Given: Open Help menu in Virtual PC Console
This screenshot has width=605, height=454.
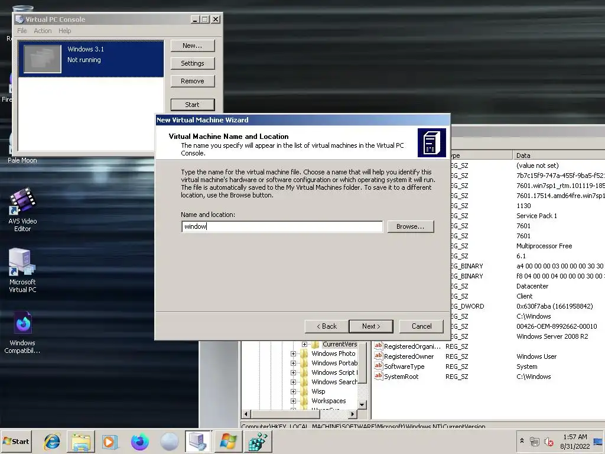Looking at the screenshot, I should coord(65,31).
